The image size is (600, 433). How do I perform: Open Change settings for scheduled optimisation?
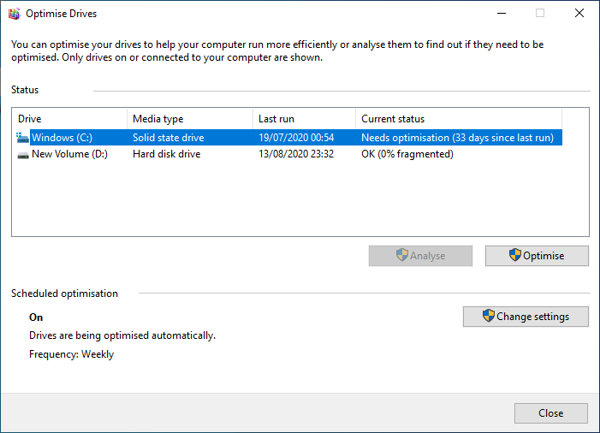click(x=526, y=317)
